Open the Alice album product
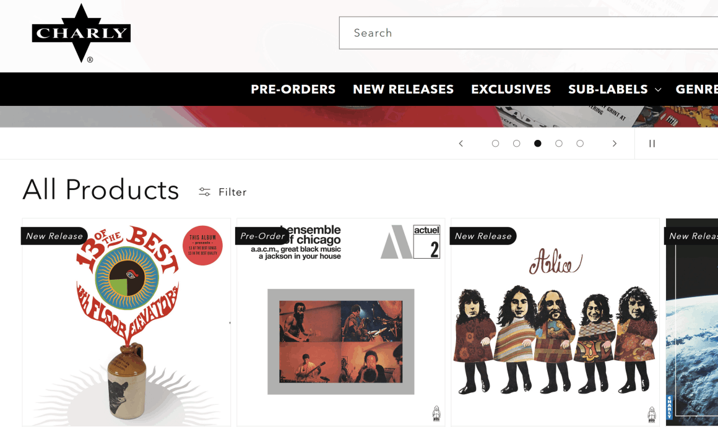This screenshot has width=718, height=427. coord(555,322)
